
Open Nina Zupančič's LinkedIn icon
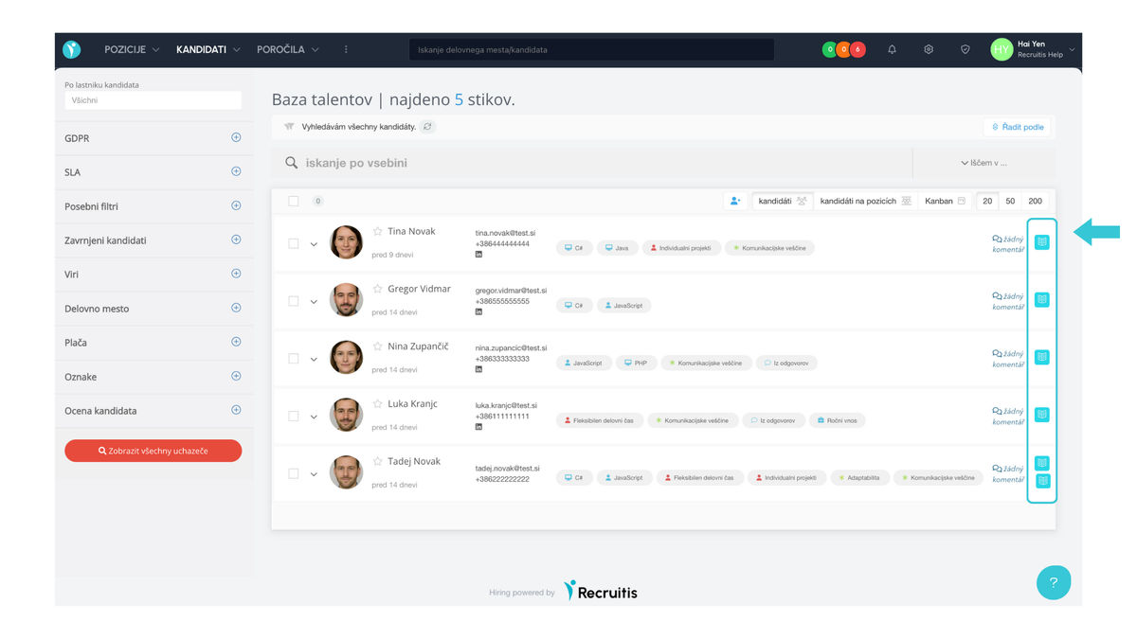coord(478,369)
